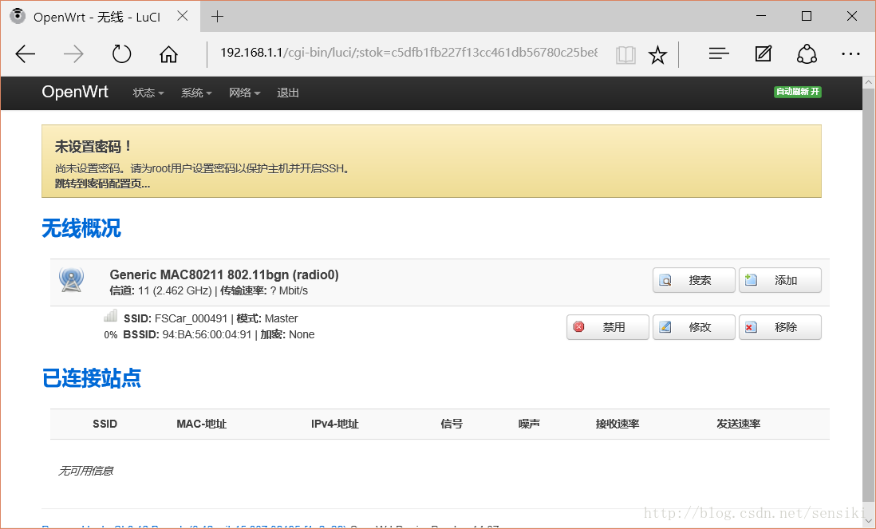Click the MAC-地址 column header
The height and width of the screenshot is (529, 876).
201,424
